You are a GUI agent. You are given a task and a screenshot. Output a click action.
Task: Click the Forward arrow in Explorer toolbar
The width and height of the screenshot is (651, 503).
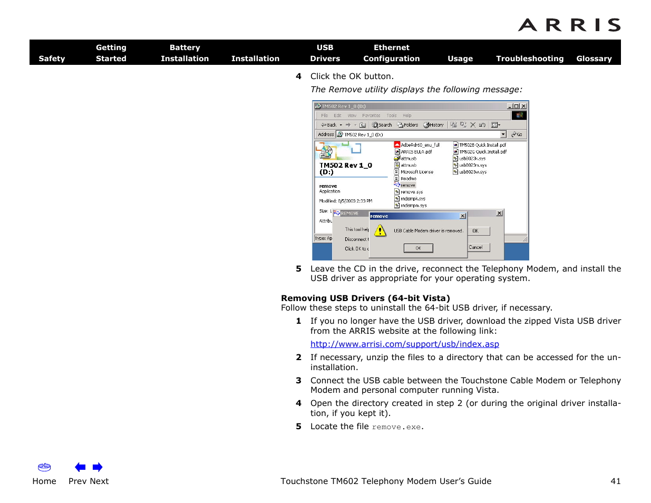pyautogui.click(x=348, y=125)
